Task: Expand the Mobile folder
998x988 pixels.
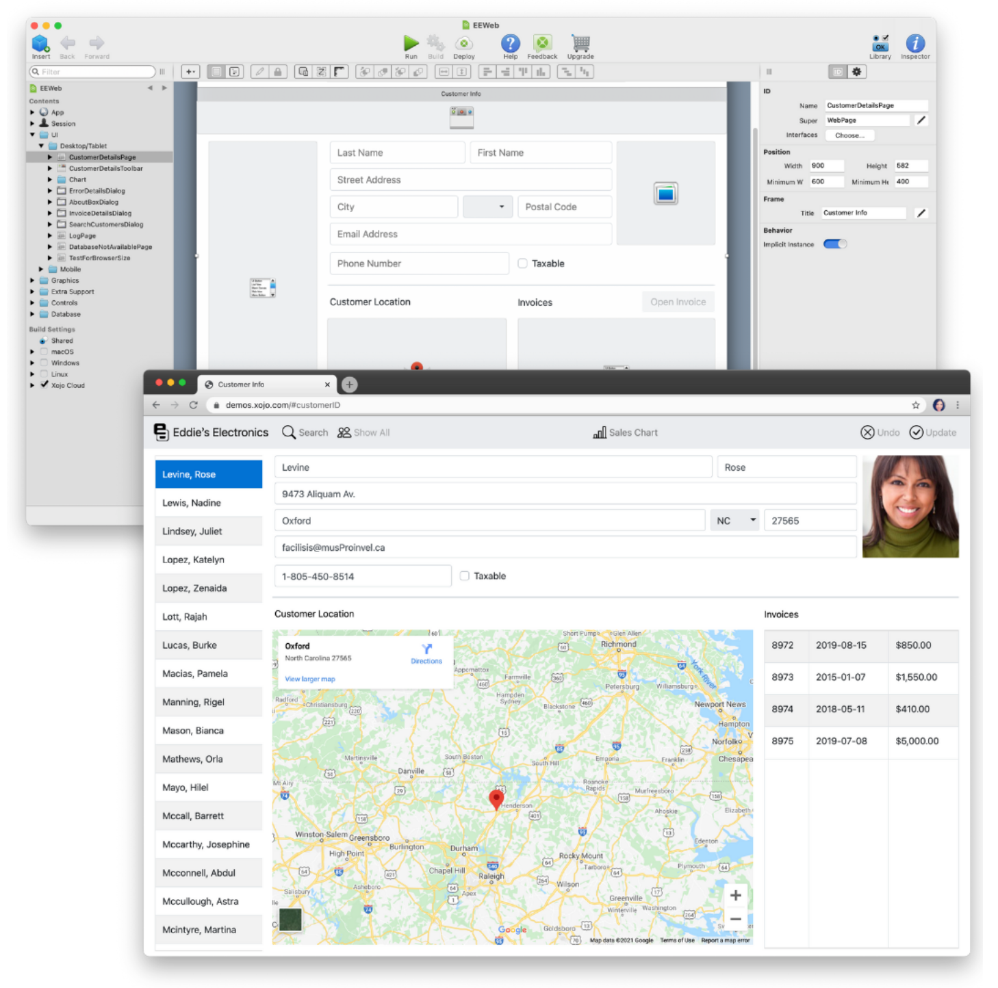Action: pos(41,270)
